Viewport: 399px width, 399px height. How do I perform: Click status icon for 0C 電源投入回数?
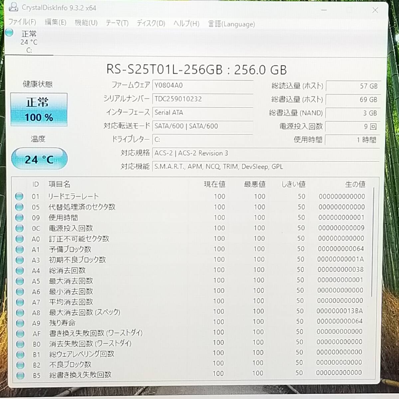click(x=20, y=228)
